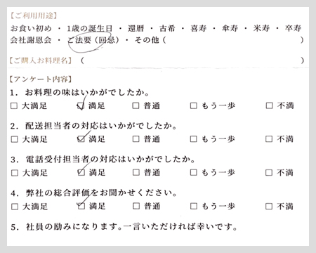The height and width of the screenshot is (253, 316).
Task: Choose お食い初め usage option
Action: click(x=31, y=28)
